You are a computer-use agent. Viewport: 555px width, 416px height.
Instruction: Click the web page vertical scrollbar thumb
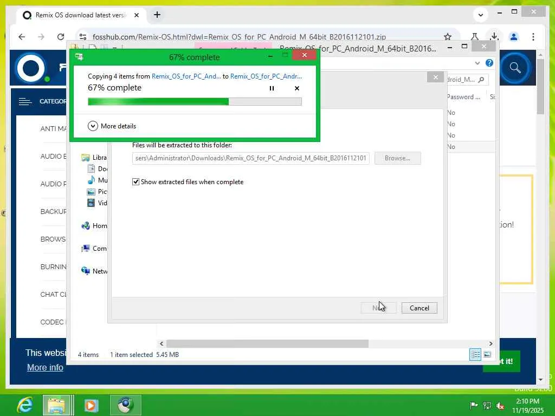[540, 87]
